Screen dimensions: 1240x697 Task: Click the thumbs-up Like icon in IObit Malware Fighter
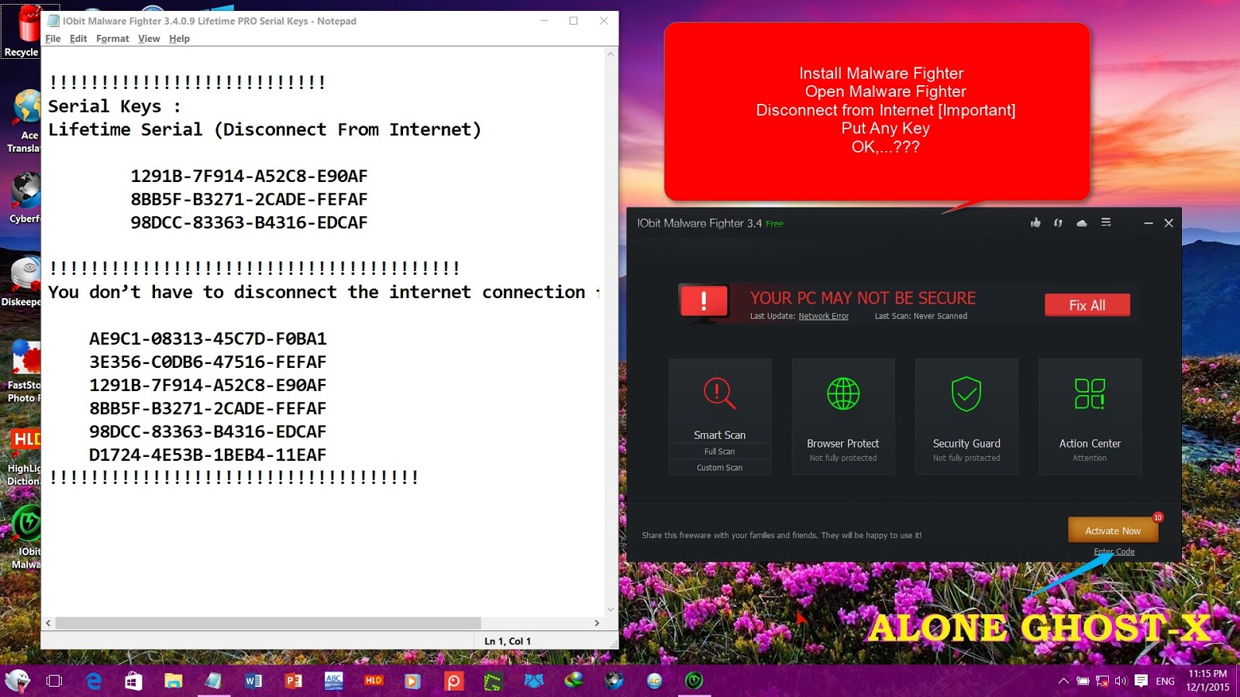click(1035, 223)
